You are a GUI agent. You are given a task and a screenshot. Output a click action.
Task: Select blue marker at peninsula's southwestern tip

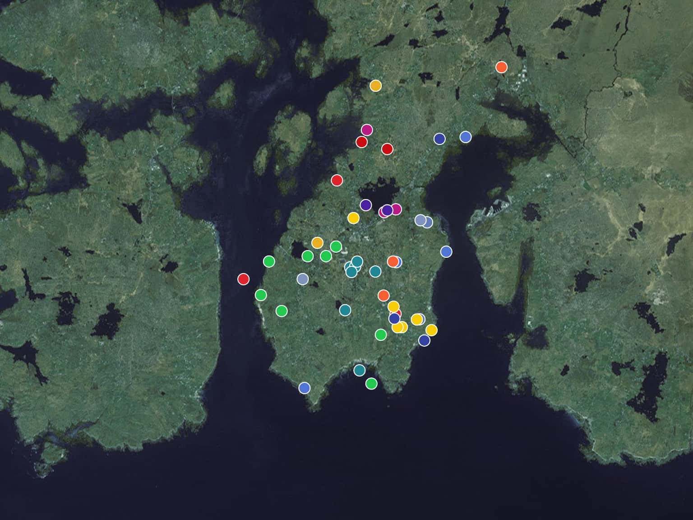[x=305, y=388]
